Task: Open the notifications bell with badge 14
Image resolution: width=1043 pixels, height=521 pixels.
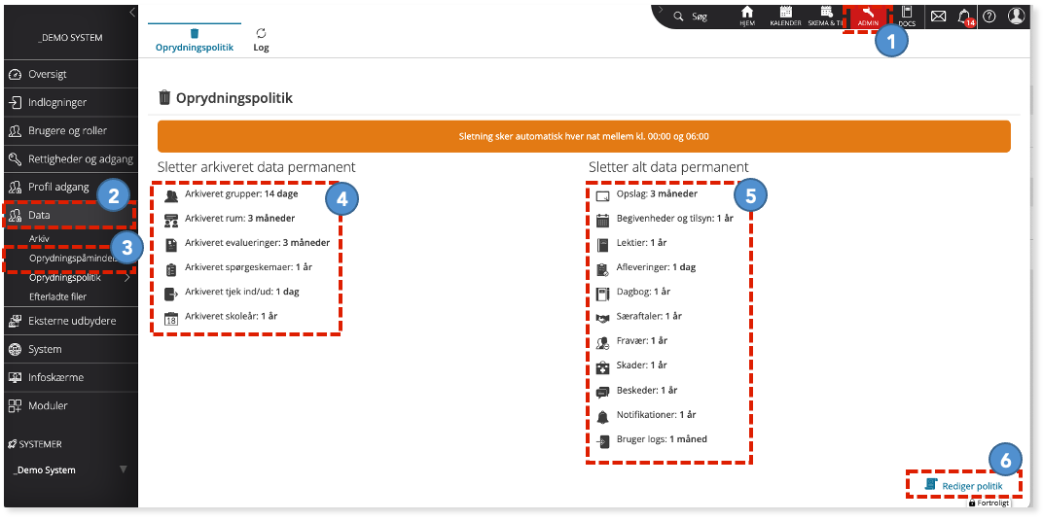Action: coord(964,17)
